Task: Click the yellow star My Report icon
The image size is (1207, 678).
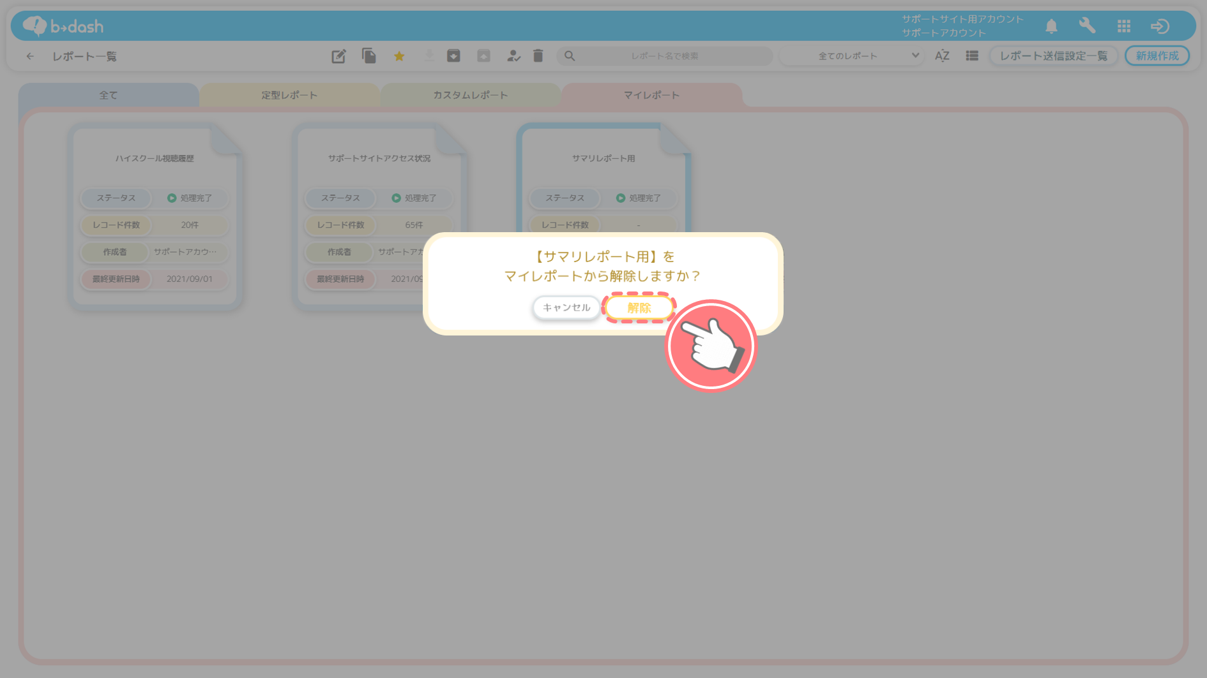Action: [399, 56]
